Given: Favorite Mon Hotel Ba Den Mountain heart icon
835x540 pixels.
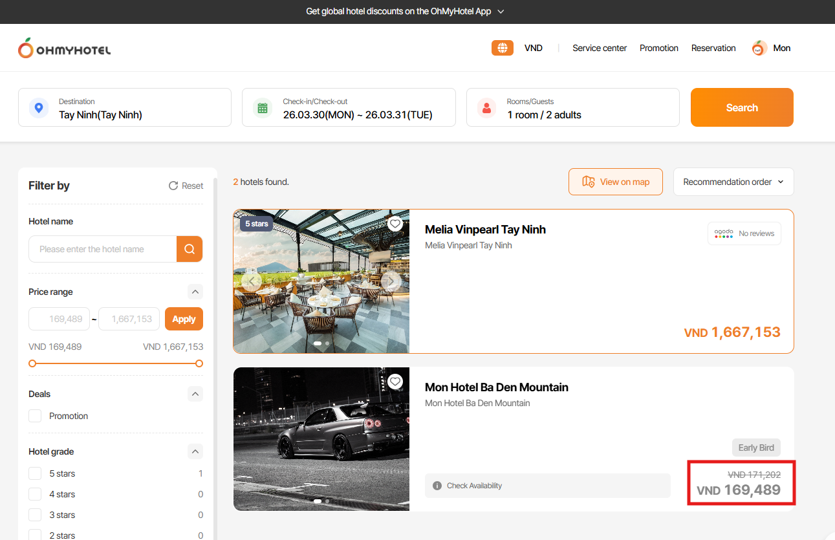Looking at the screenshot, I should pos(395,382).
